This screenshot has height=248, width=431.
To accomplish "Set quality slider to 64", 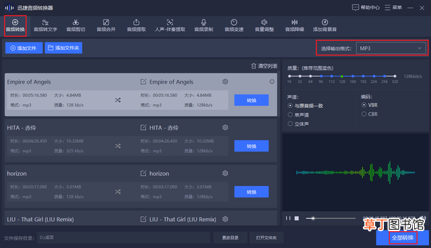I will 310,76.
